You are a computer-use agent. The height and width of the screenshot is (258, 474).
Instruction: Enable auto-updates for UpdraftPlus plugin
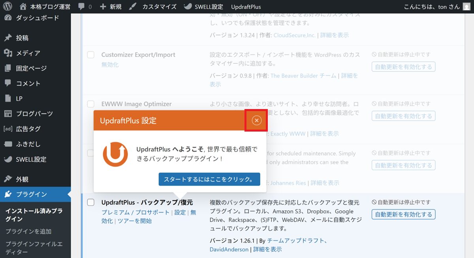tap(403, 215)
